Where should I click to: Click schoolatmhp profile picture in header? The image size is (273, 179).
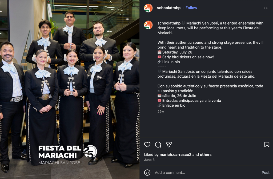(x=148, y=8)
